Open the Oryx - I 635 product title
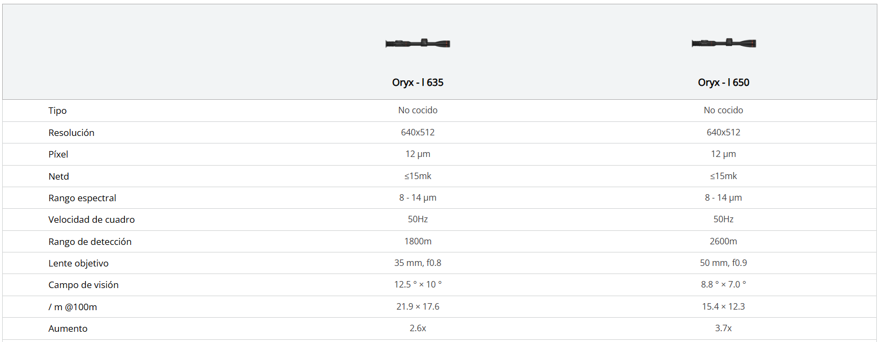 (x=418, y=83)
